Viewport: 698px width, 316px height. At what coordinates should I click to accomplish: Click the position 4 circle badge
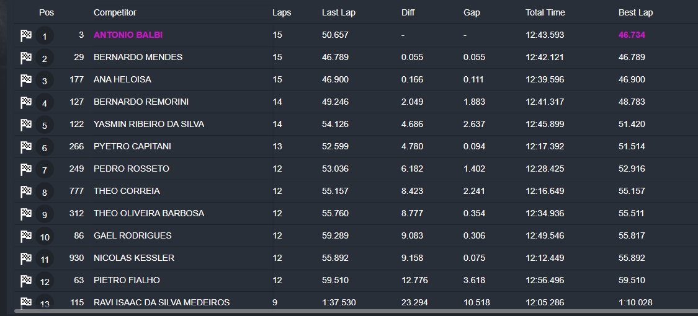coord(45,103)
